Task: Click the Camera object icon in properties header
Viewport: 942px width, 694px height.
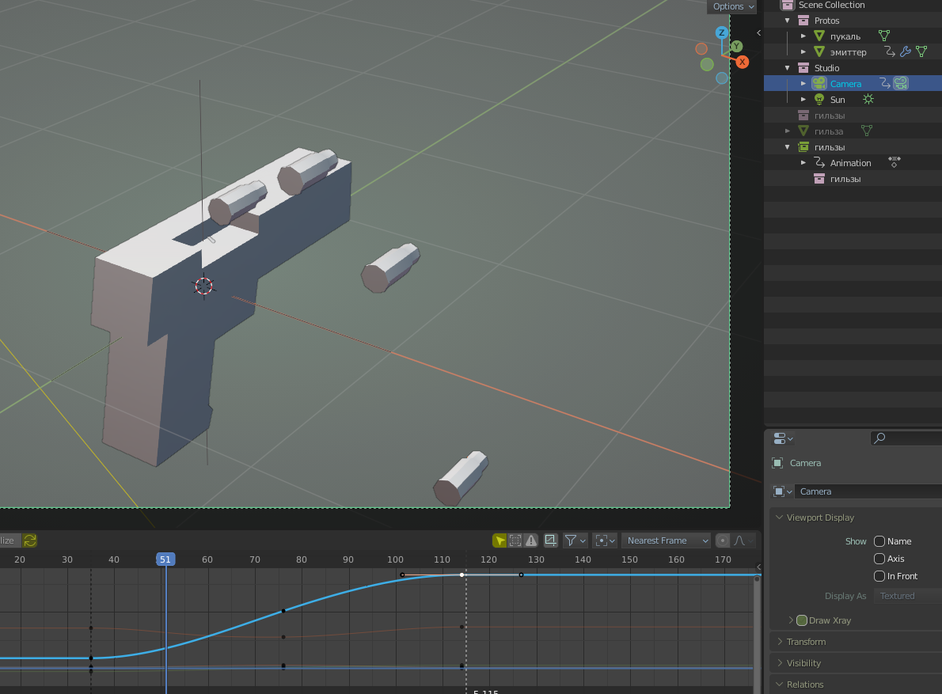Action: pyautogui.click(x=777, y=463)
